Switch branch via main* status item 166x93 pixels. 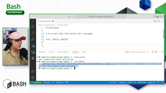[x=47, y=82]
